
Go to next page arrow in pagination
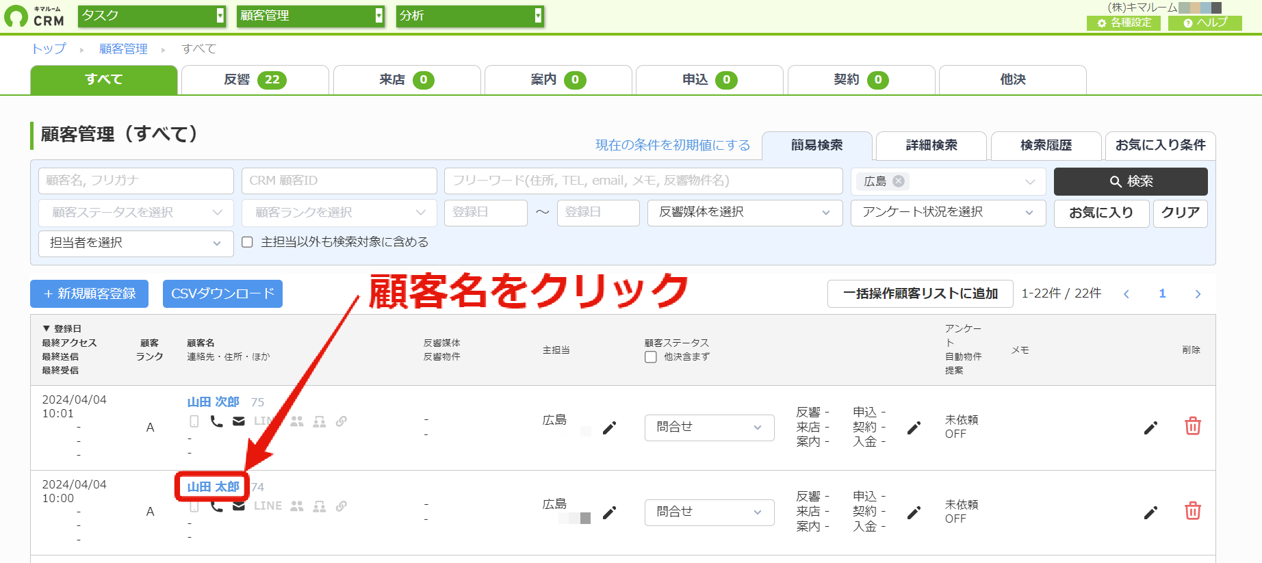[x=1198, y=294]
